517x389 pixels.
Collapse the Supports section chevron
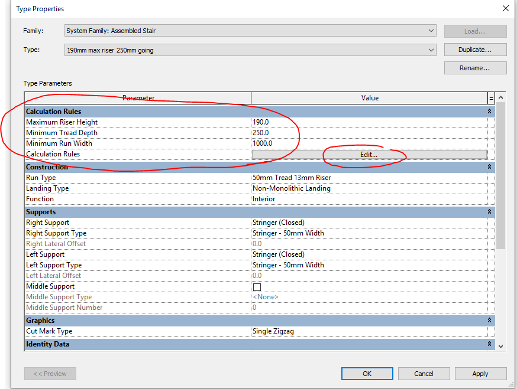point(489,211)
